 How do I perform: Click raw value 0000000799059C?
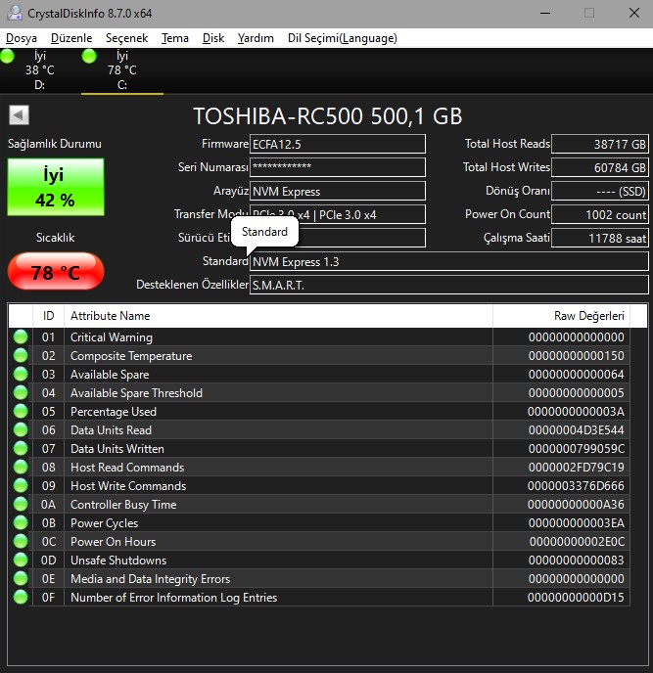click(x=577, y=449)
